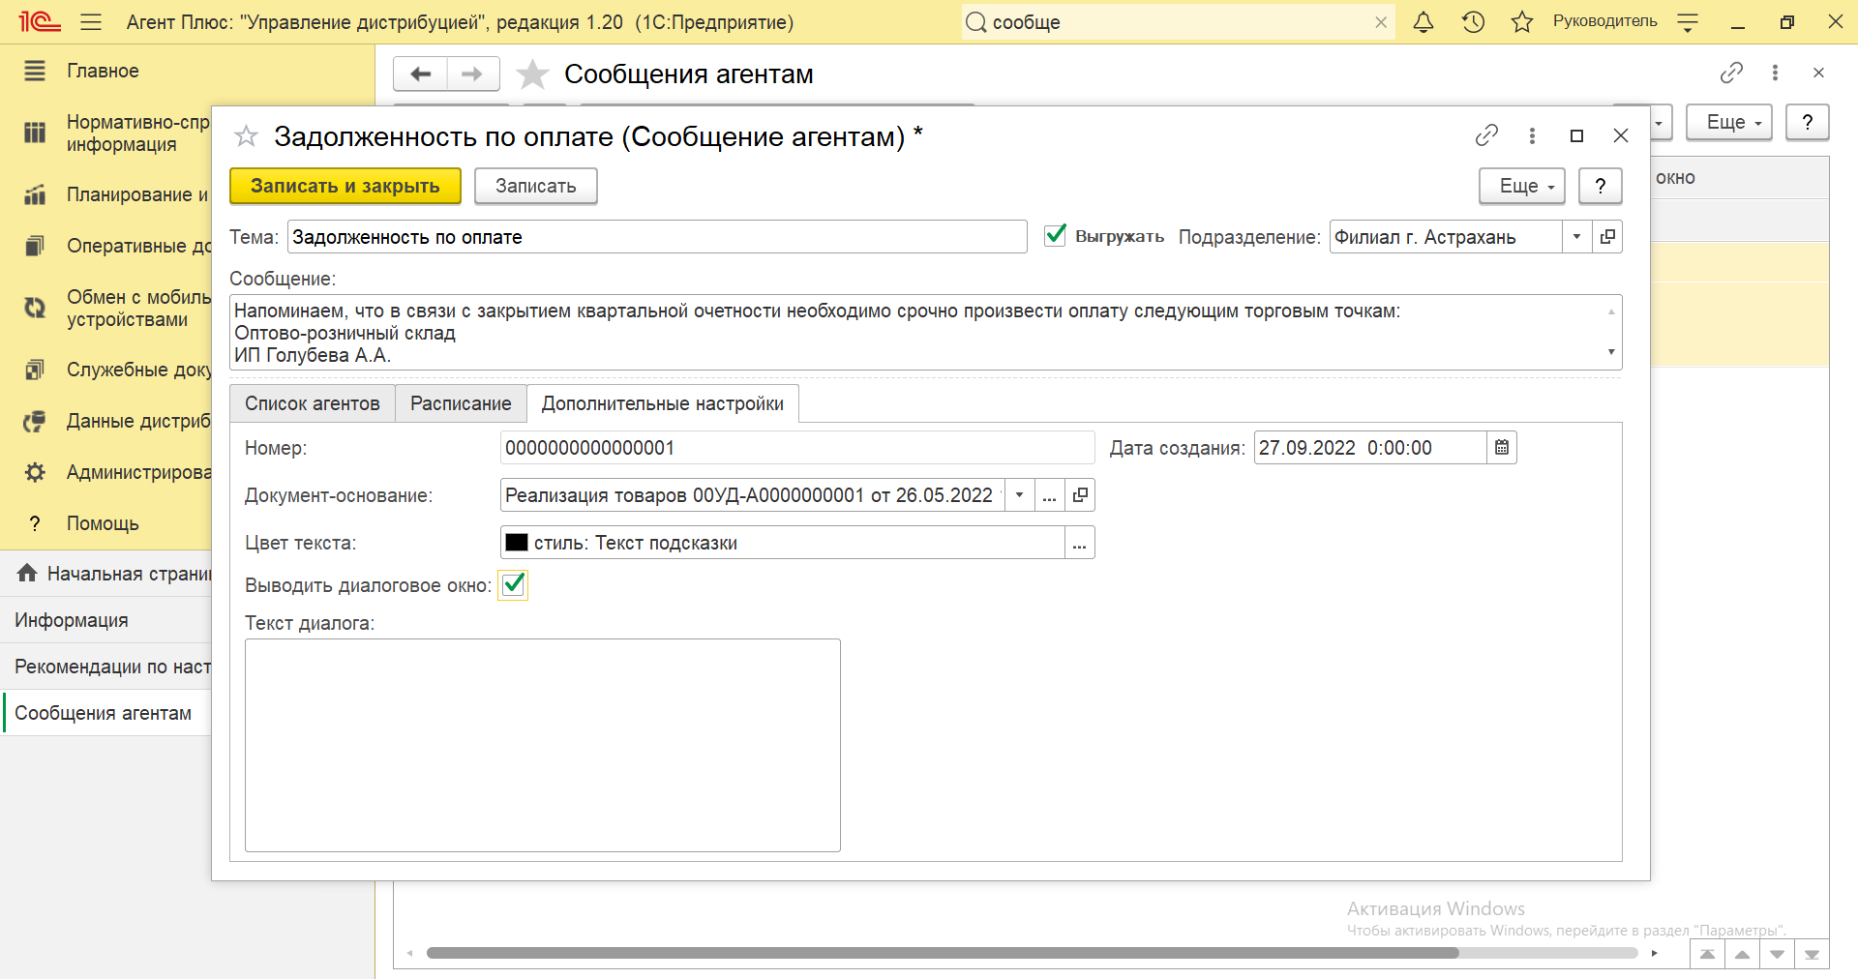Open the 1C main hamburger menu
Screen dimensions: 1858x979
[x=91, y=21]
